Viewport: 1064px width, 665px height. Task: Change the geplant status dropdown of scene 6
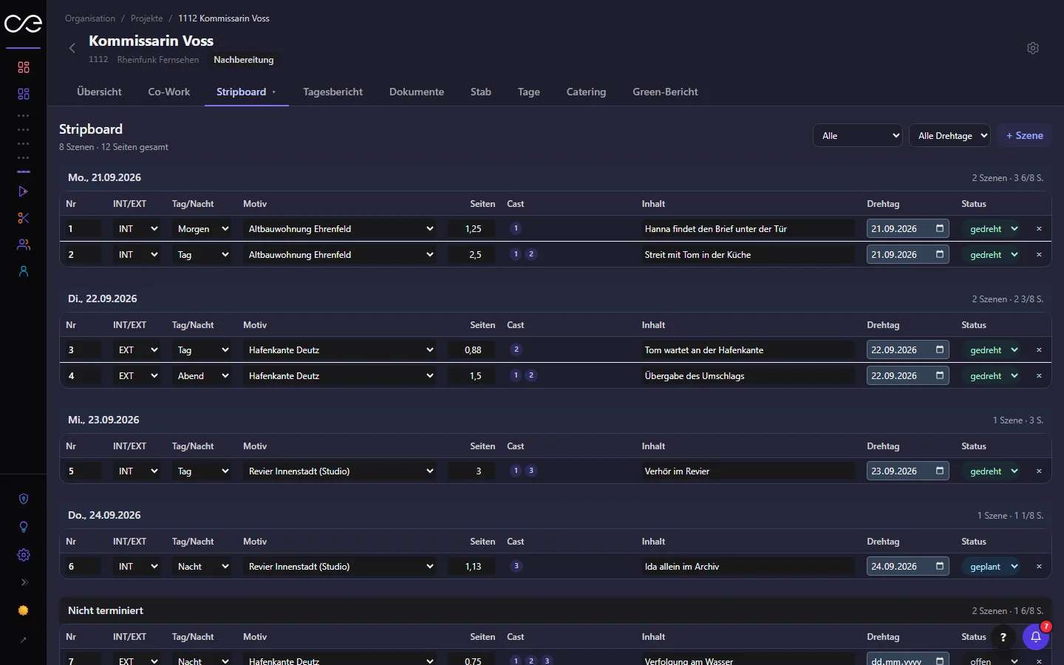992,567
